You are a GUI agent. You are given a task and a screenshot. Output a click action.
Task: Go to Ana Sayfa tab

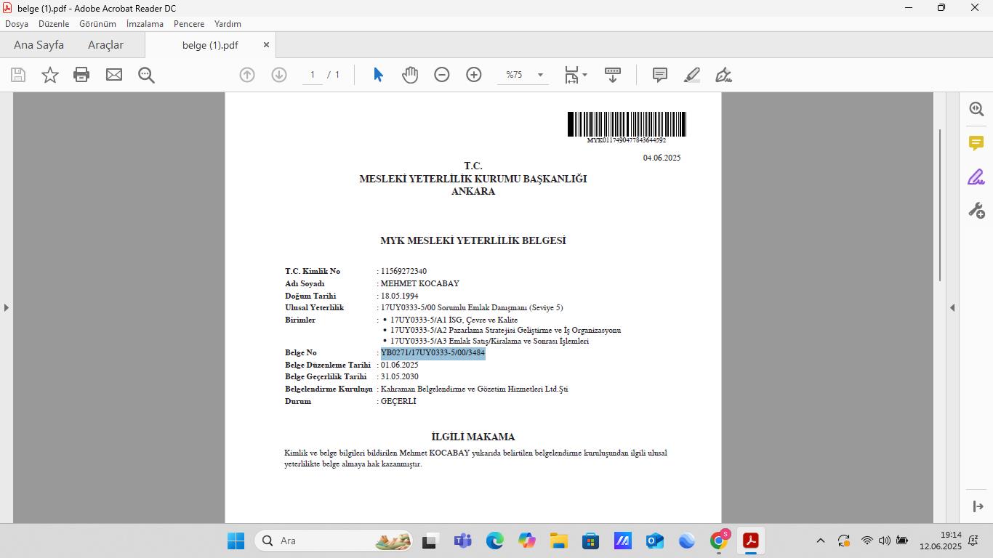[x=39, y=45]
